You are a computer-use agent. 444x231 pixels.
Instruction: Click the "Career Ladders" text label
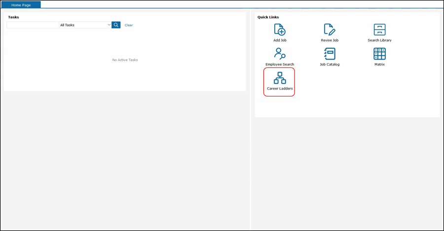point(280,89)
